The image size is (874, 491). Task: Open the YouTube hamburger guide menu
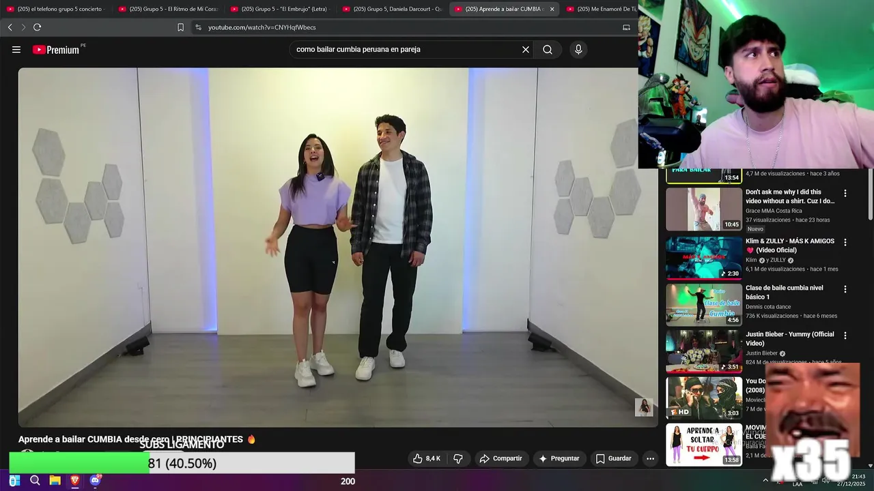16,49
